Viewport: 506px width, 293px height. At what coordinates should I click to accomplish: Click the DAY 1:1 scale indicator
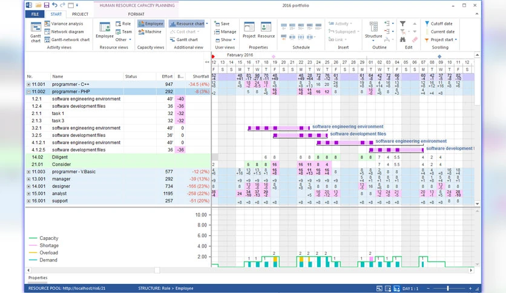[410, 289]
